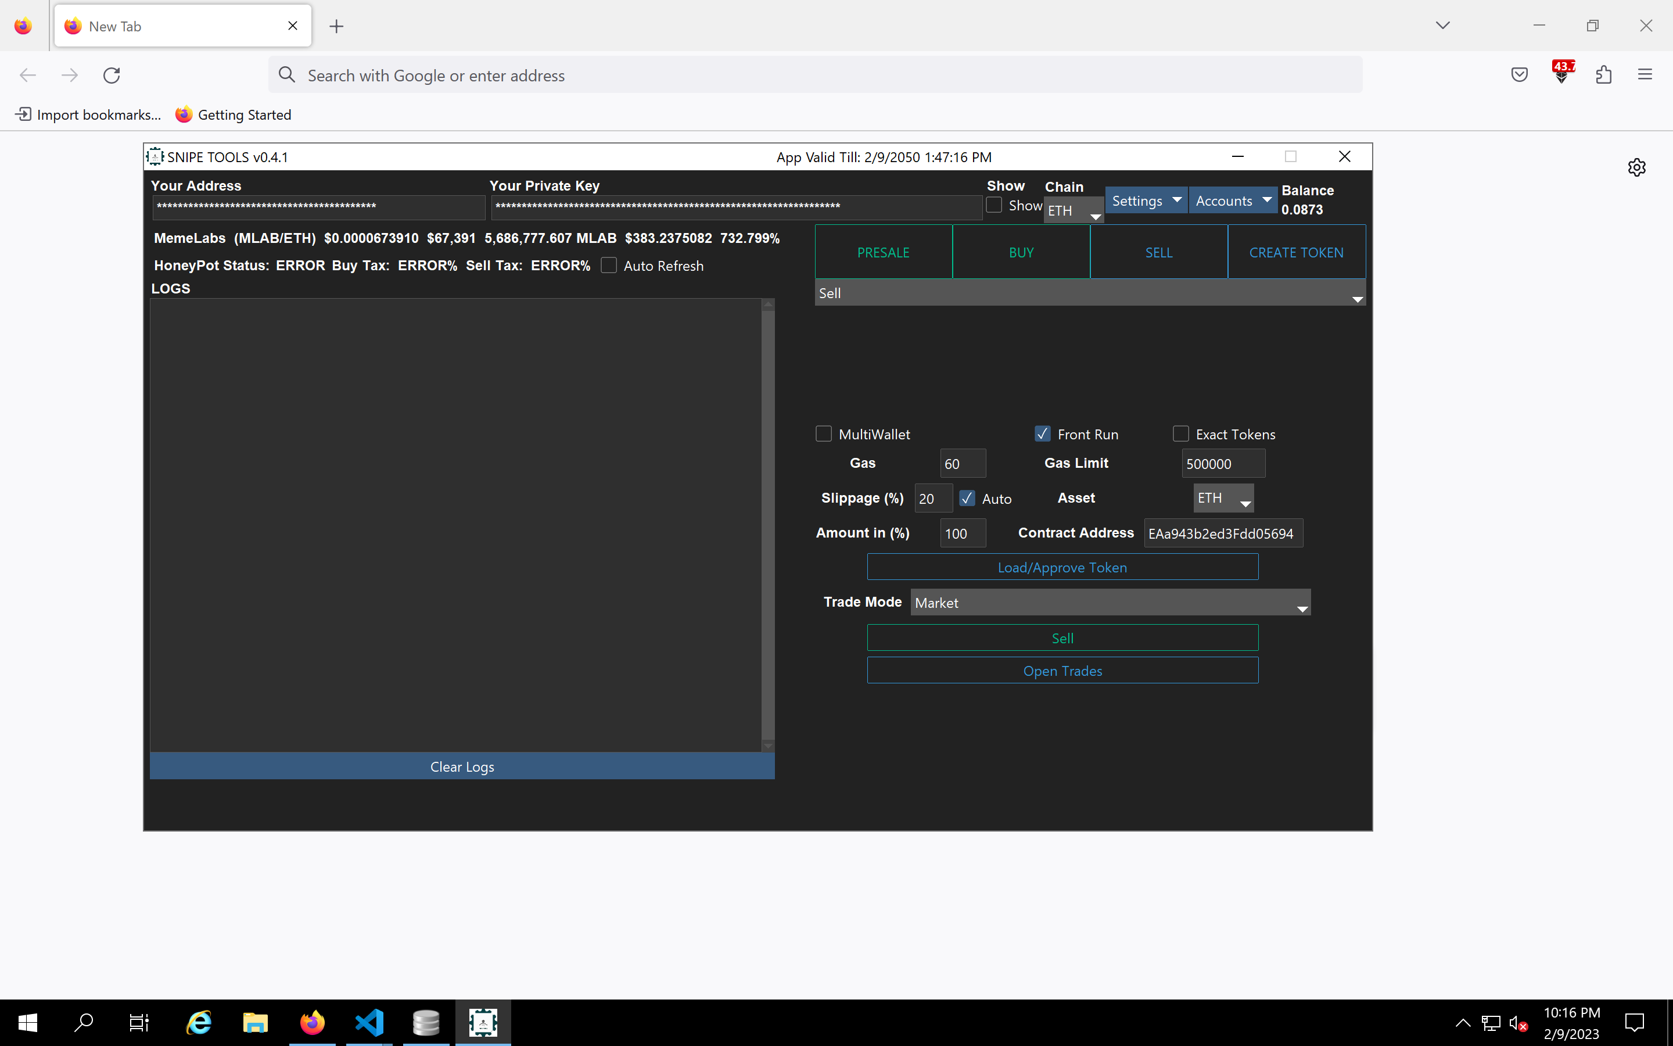The width and height of the screenshot is (1673, 1046).
Task: Reload the page with refresh icon
Action: (112, 75)
